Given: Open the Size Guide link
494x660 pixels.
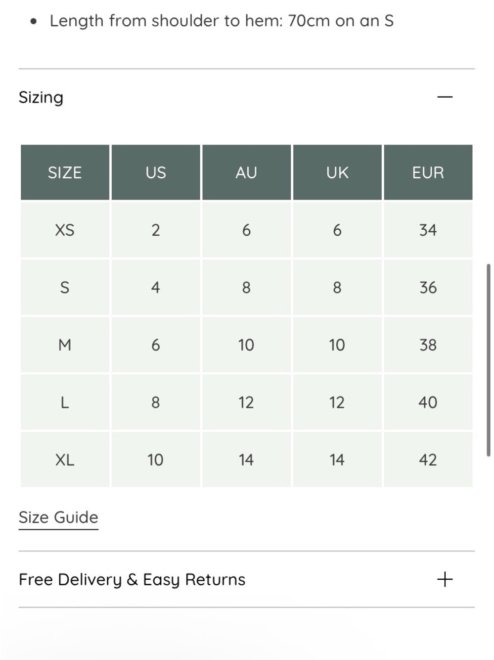Looking at the screenshot, I should coord(58,517).
